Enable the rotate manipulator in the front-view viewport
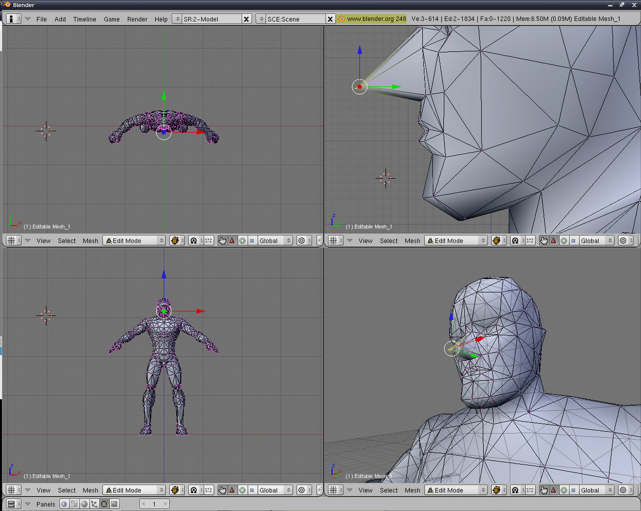Viewport: 641px width, 511px height. click(x=242, y=490)
